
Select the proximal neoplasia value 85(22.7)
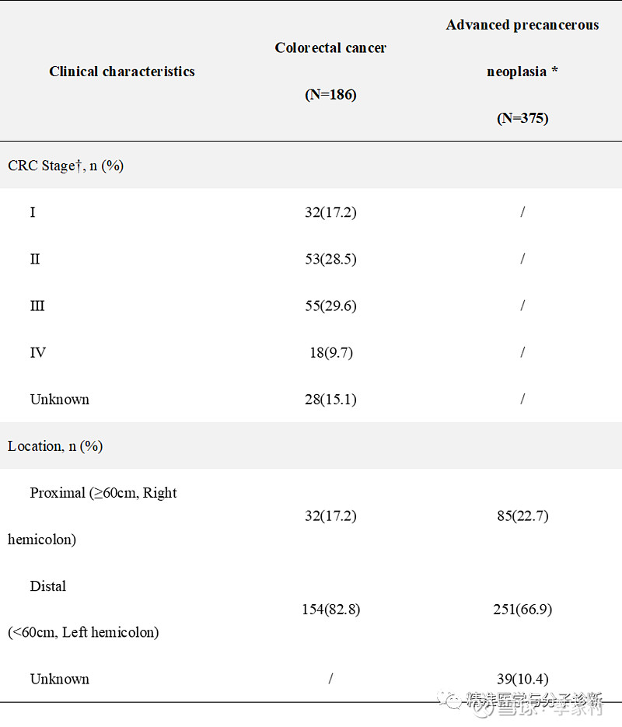click(x=522, y=516)
